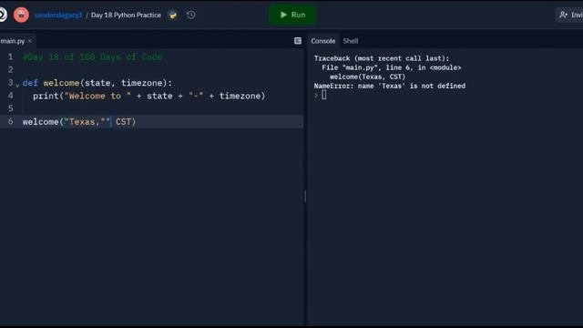This screenshot has height=328, width=583.
Task: Click the Python language icon
Action: click(173, 15)
